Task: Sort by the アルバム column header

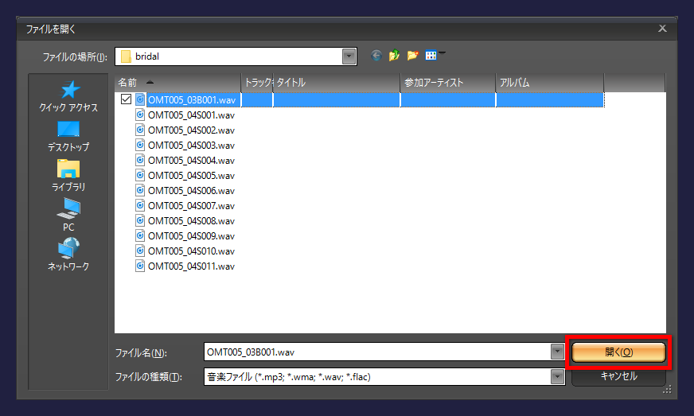Action: 550,83
